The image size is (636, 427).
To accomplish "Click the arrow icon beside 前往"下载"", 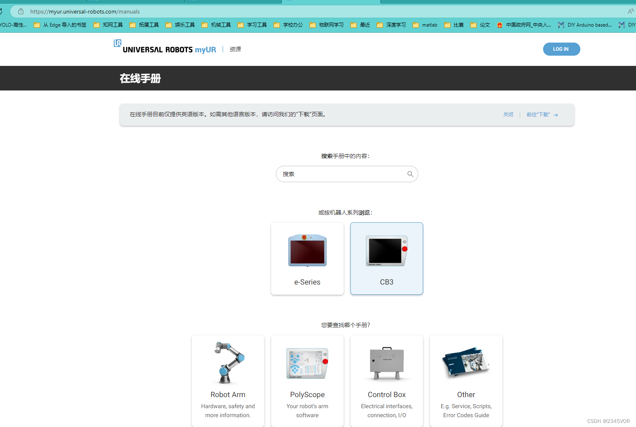I will click(x=556, y=115).
